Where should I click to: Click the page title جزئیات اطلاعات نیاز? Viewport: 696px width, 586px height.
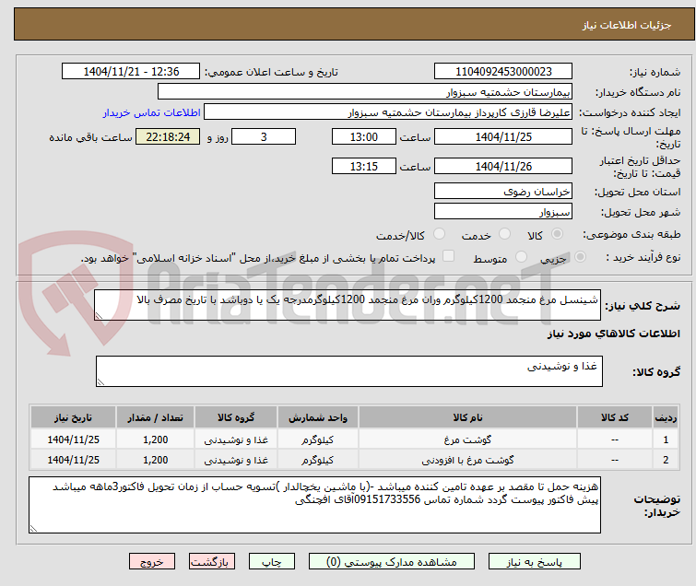pyautogui.click(x=626, y=25)
